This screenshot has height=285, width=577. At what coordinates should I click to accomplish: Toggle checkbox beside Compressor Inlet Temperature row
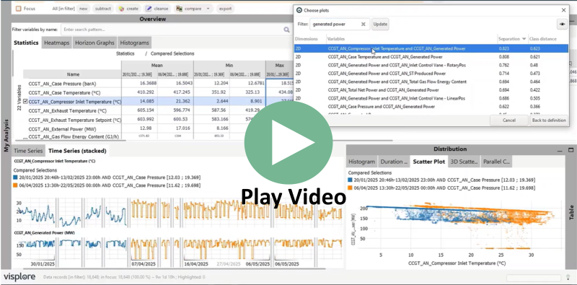25,102
